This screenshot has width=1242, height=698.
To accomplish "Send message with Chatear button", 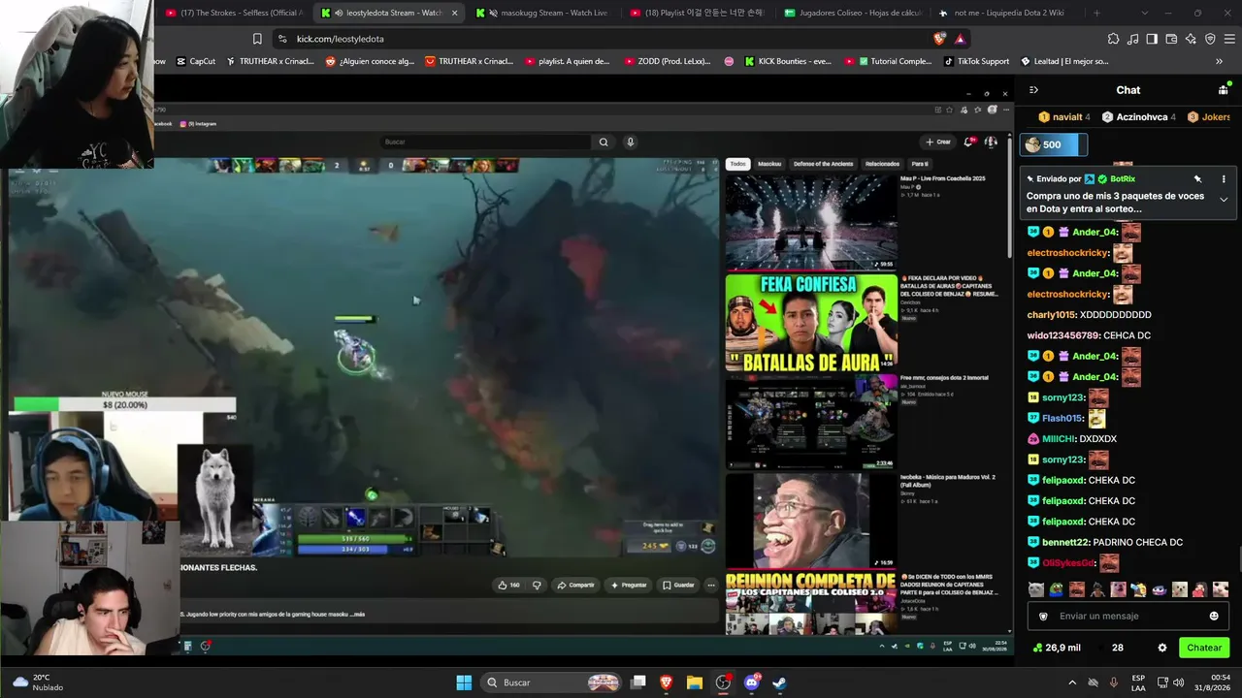I will [1204, 648].
